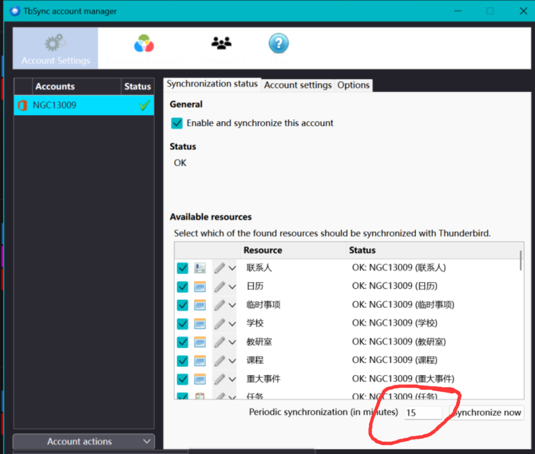This screenshot has width=535, height=454.
Task: Expand access dropdown arrow for 学校
Action: pos(232,324)
